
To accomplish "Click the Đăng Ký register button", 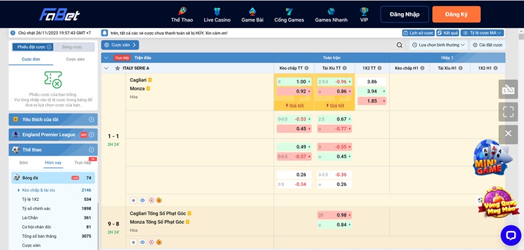I will click(456, 14).
